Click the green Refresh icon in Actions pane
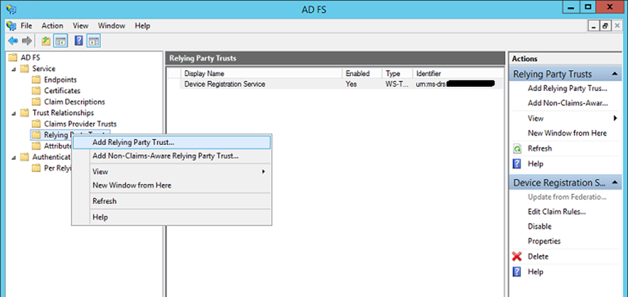628x297 pixels. 518,148
